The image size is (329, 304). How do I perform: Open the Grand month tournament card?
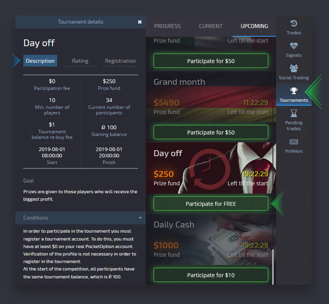tap(211, 97)
